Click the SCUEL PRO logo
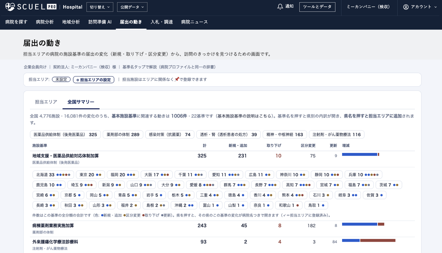 pos(30,7)
